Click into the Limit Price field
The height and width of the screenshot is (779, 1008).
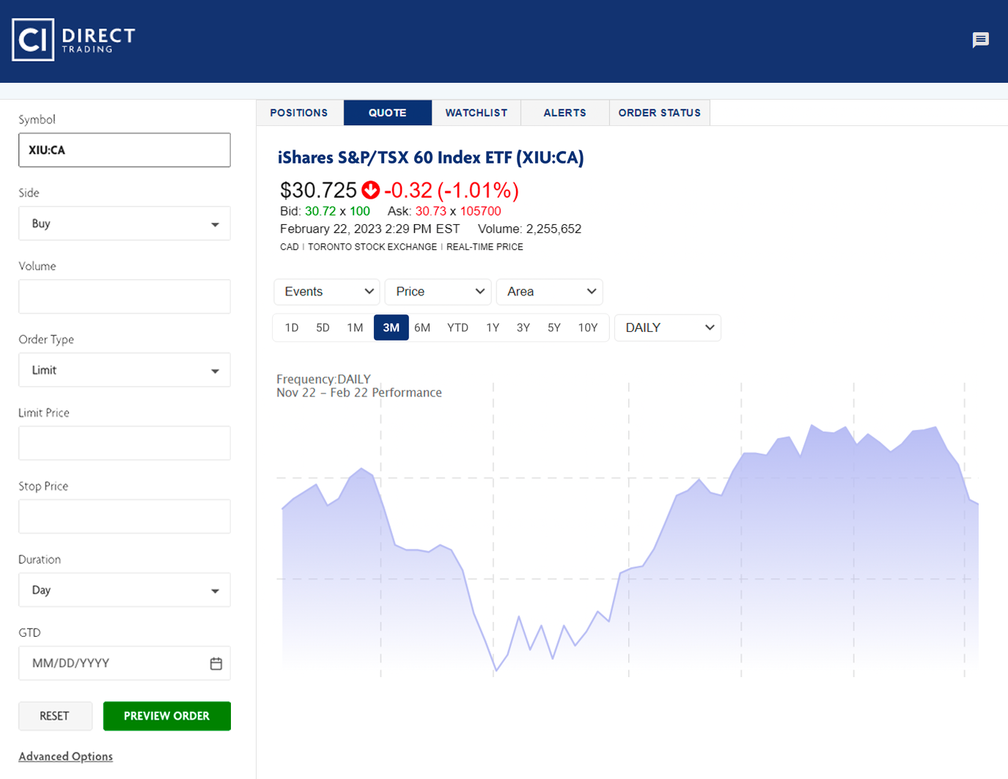point(125,443)
